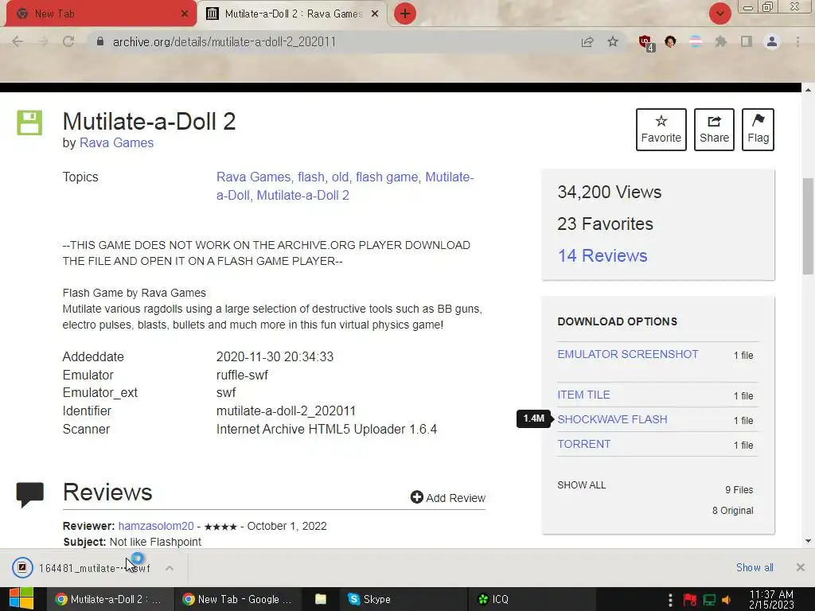Screen dimensions: 815x611
Task: Flag this item
Action: (x=758, y=130)
